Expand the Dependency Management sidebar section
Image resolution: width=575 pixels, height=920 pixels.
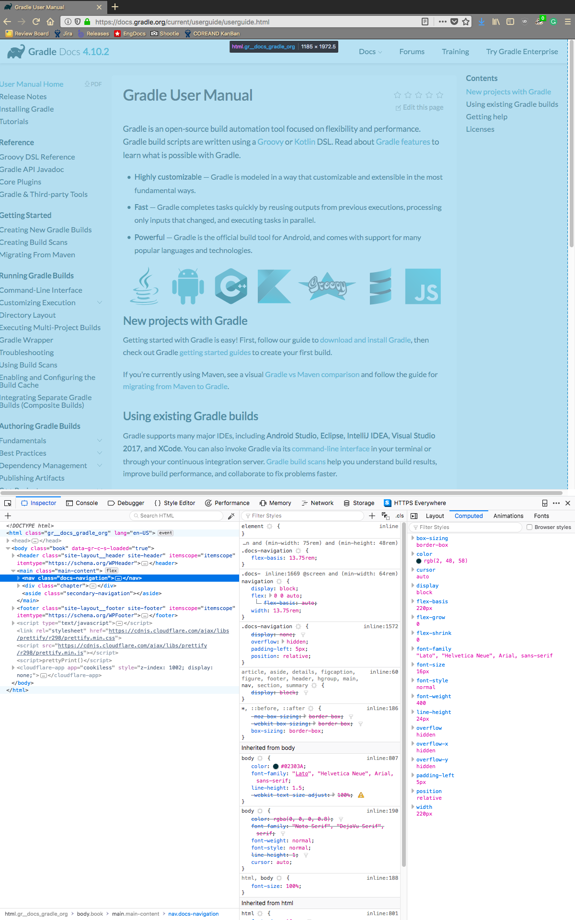tap(100, 465)
